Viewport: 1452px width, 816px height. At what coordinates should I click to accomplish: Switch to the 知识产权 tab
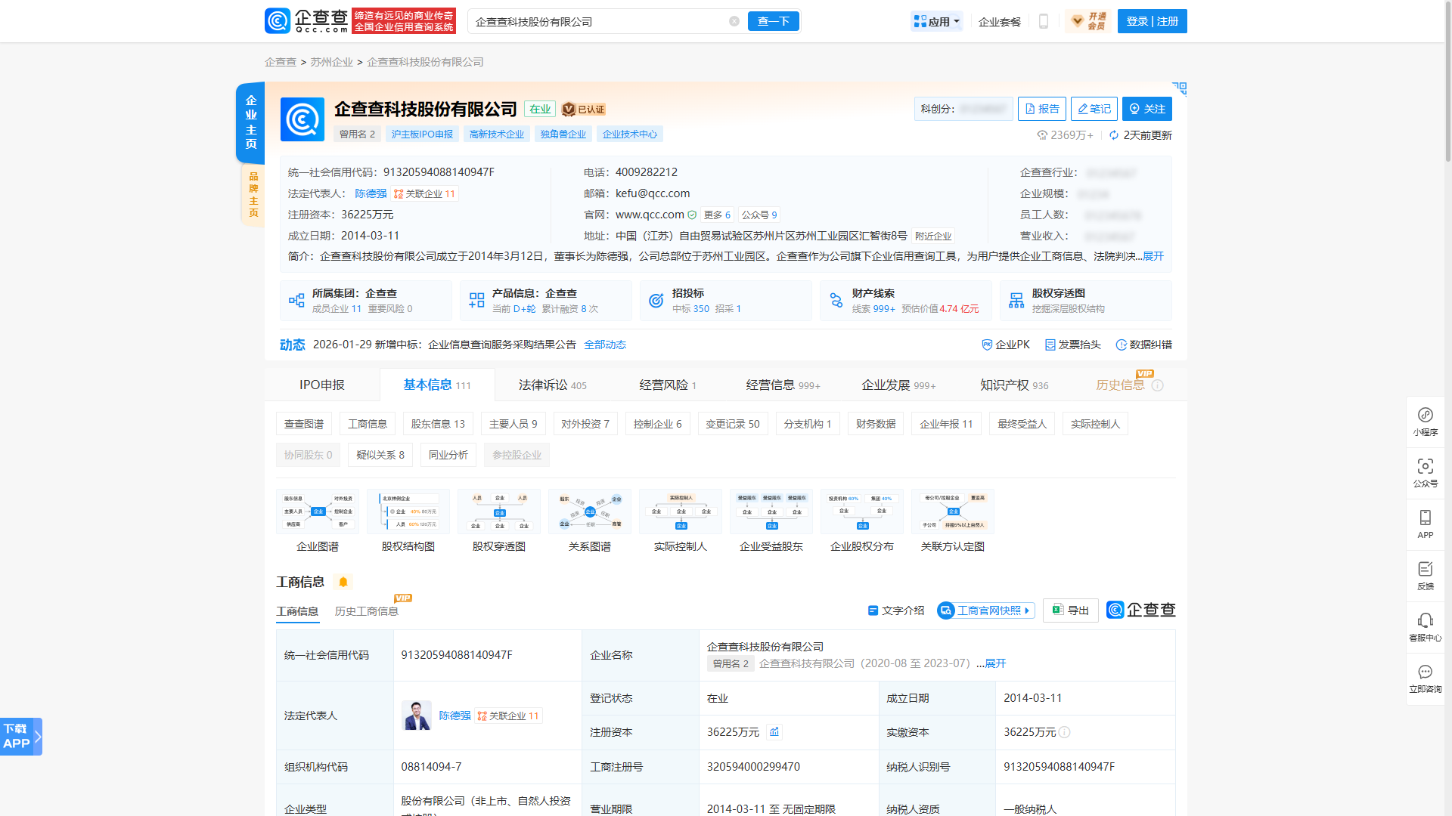click(1013, 385)
